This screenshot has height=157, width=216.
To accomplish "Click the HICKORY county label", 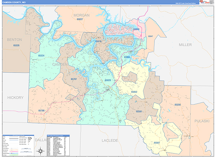I will tap(15, 97).
